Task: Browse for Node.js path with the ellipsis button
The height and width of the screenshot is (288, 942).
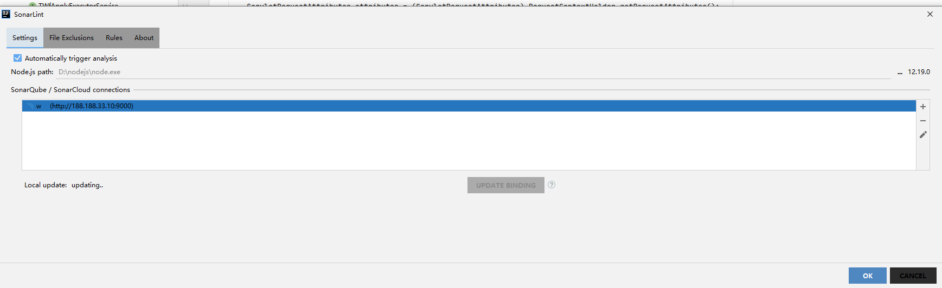Action: coord(900,72)
